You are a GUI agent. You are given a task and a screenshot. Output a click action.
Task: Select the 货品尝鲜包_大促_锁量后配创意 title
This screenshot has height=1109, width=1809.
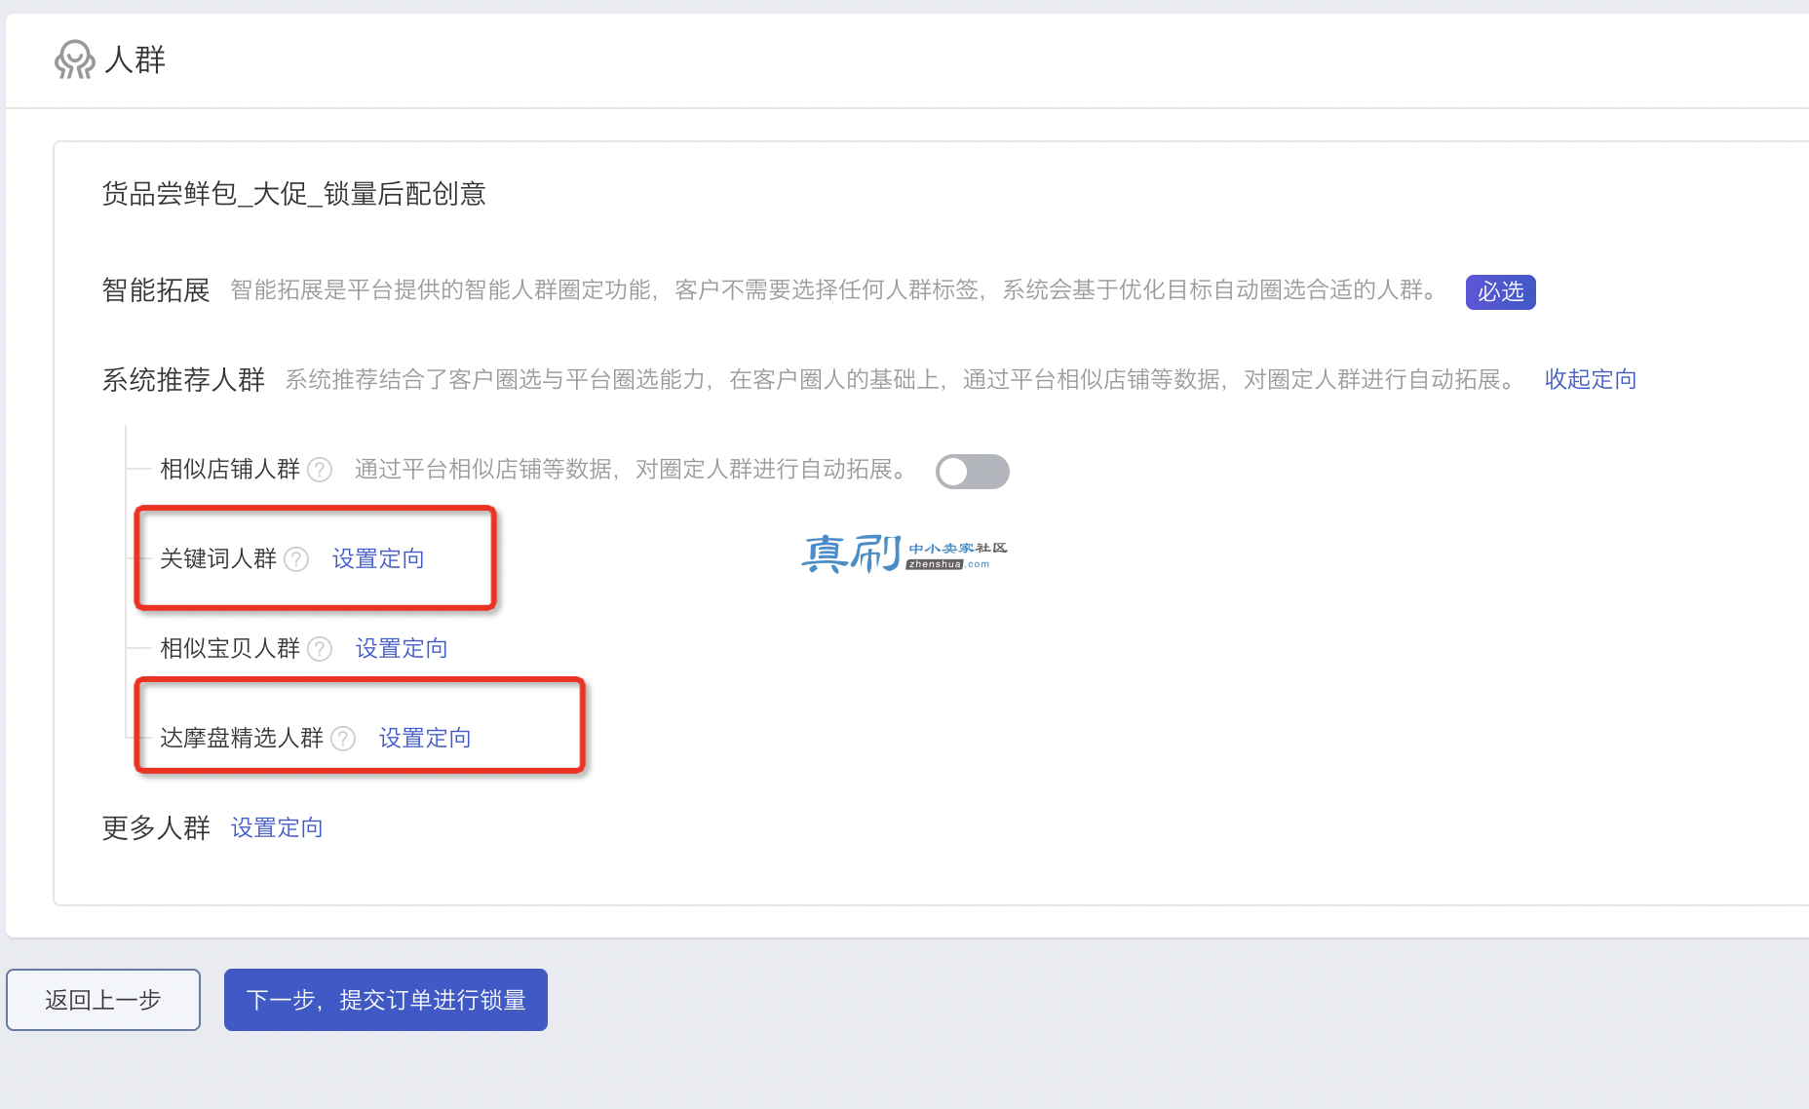pyautogui.click(x=293, y=194)
